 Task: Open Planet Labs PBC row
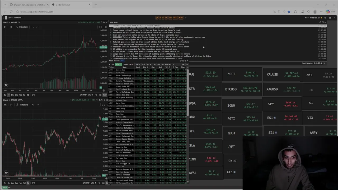coord(148,86)
